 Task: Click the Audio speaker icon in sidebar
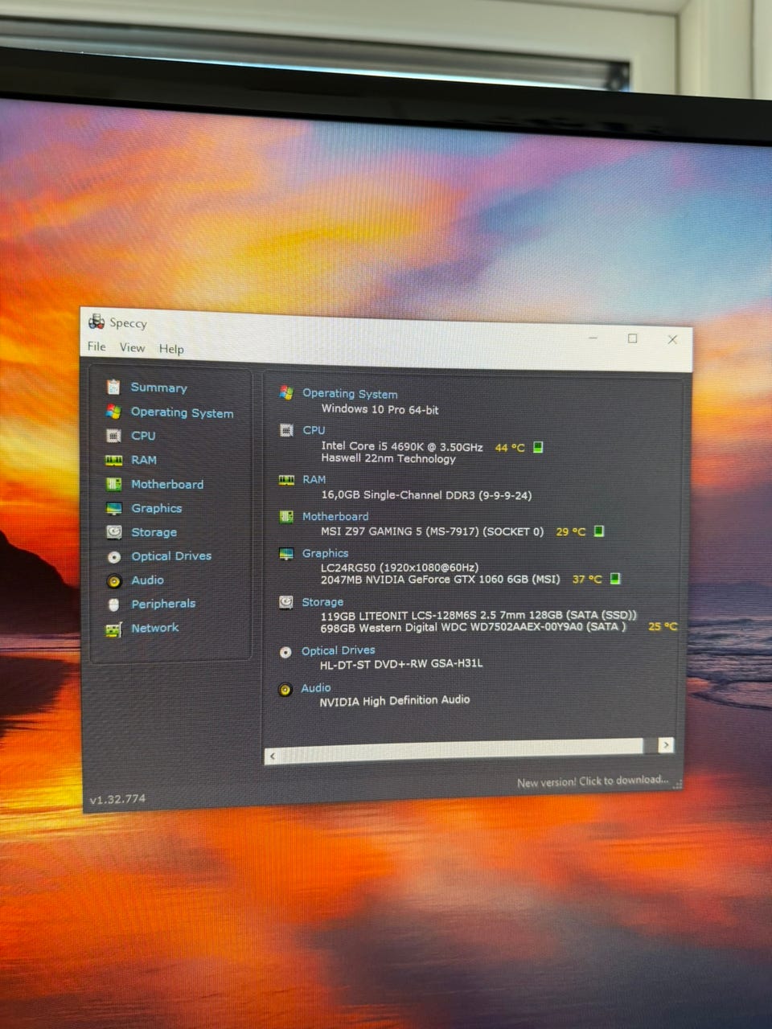coord(114,580)
